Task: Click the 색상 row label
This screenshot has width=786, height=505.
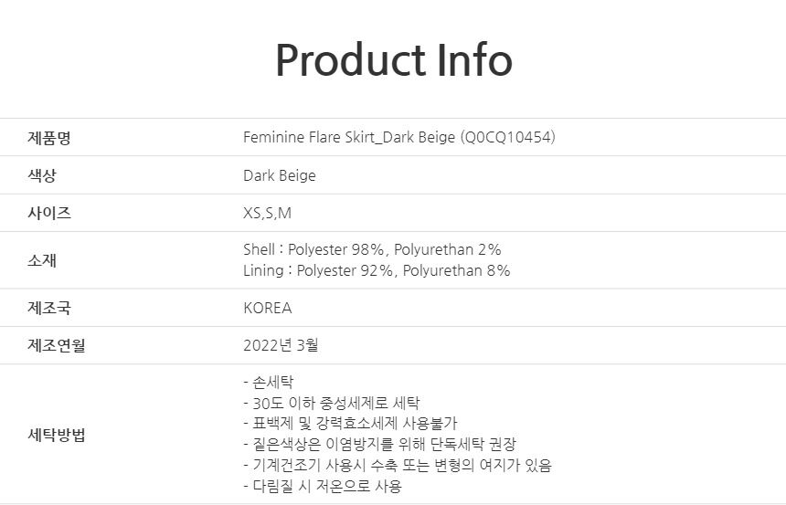Action: 42,175
